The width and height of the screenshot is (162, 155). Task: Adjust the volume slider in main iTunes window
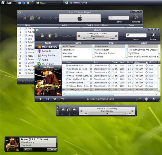pyautogui.click(x=68, y=36)
